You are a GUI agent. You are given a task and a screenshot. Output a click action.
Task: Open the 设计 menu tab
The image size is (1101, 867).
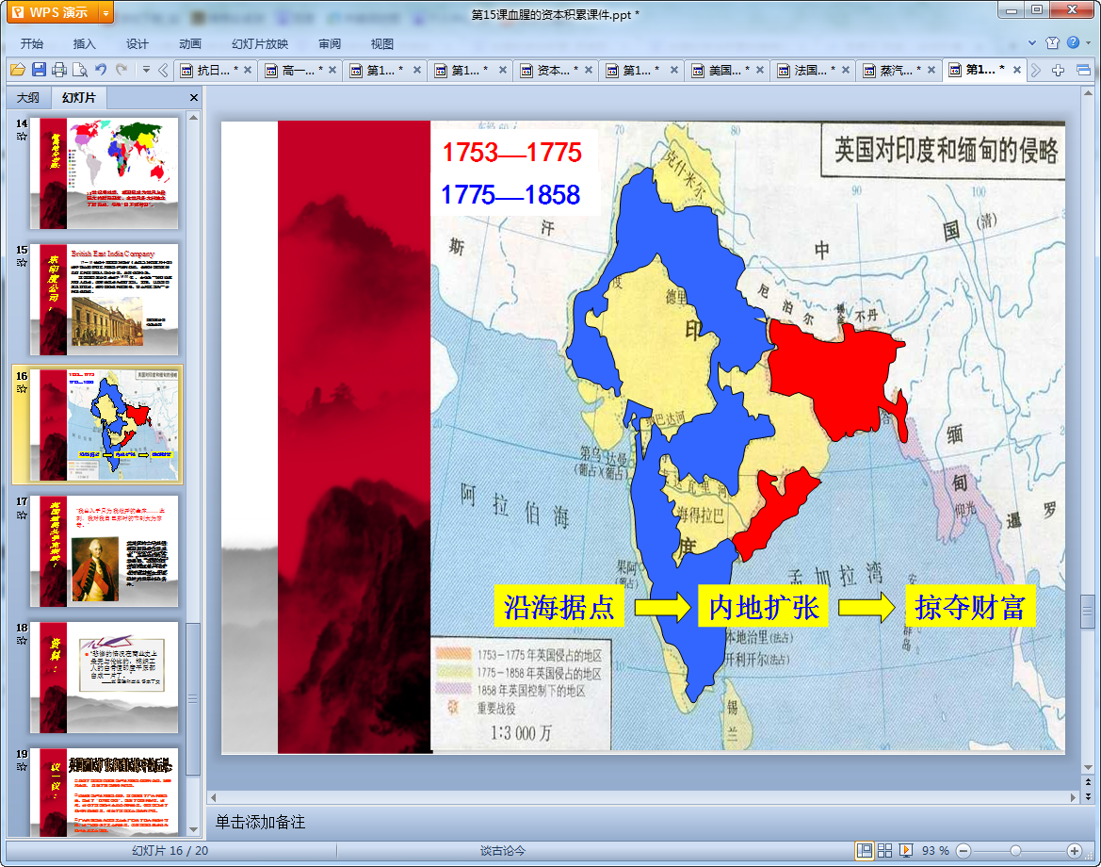137,43
